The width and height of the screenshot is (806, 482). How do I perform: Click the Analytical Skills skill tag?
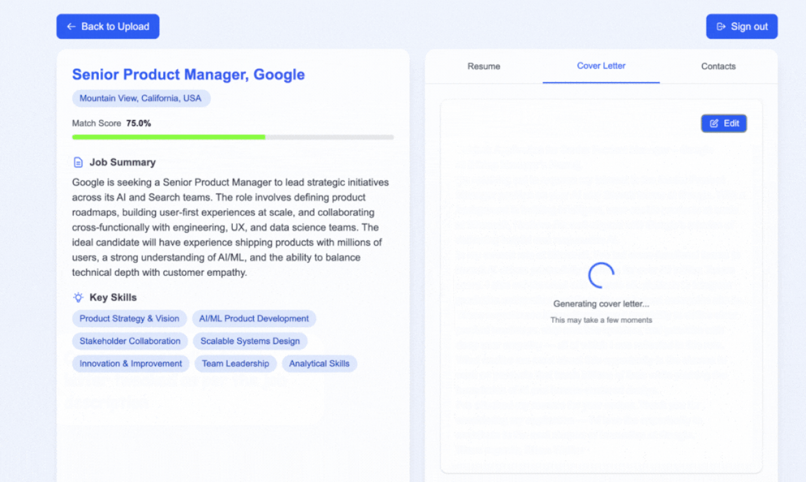319,363
